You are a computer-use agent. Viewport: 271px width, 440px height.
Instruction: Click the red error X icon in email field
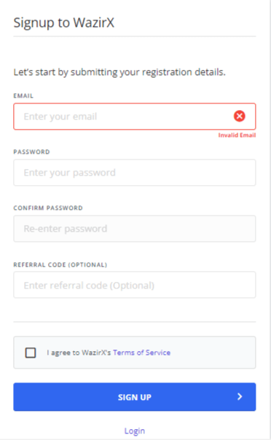[239, 116]
